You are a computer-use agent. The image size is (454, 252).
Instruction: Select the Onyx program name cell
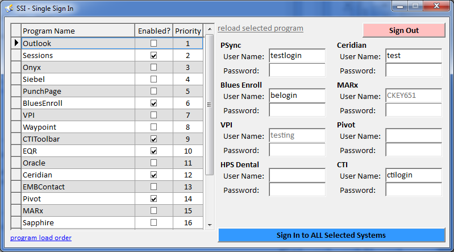tap(78, 67)
